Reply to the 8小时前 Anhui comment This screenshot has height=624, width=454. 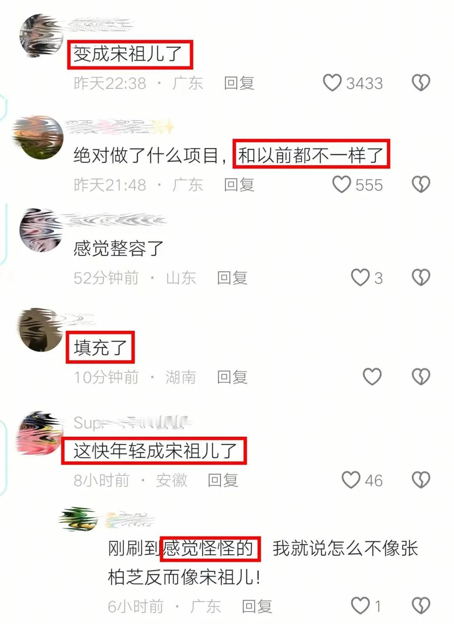223,480
